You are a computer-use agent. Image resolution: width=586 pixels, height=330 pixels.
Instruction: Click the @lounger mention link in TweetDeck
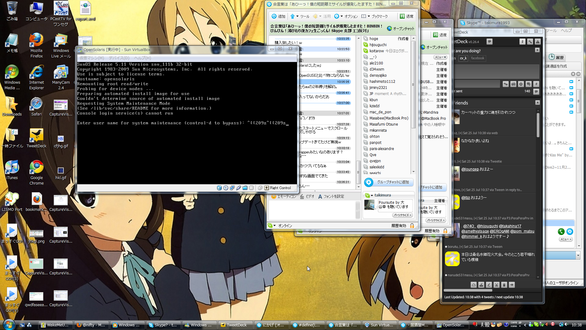(x=470, y=169)
